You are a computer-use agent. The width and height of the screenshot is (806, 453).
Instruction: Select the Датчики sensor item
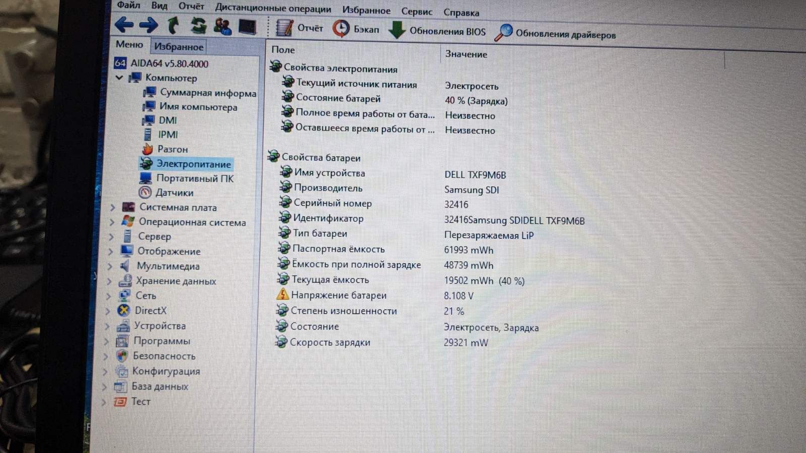click(x=166, y=192)
